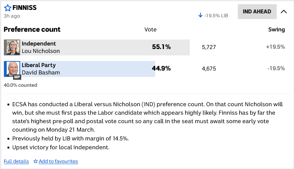Select the Liberal Party 44.9% vote bar

tap(88, 69)
